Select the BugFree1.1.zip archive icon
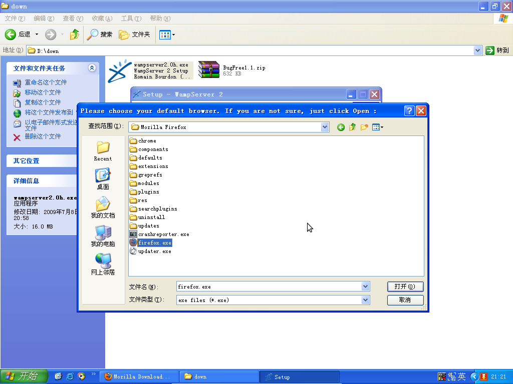 pos(209,69)
